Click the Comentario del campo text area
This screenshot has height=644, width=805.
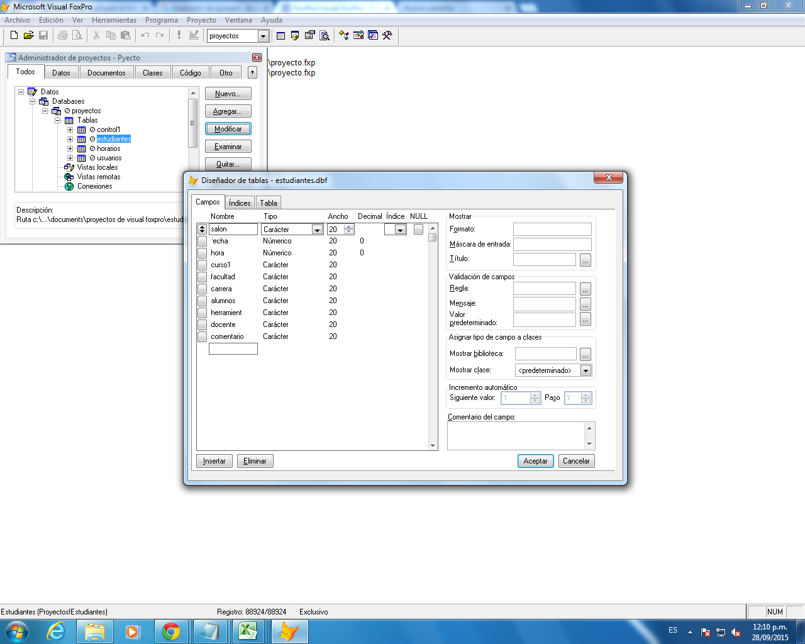(x=516, y=436)
